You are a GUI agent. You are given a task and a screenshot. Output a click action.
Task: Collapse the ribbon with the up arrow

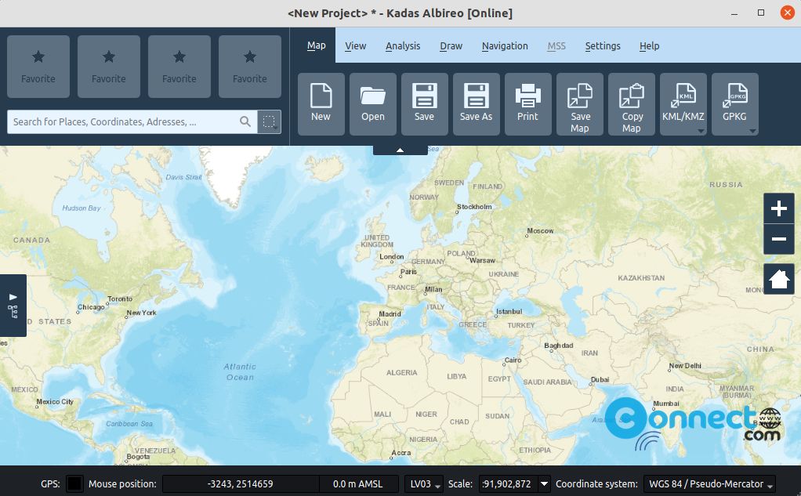[x=400, y=150]
